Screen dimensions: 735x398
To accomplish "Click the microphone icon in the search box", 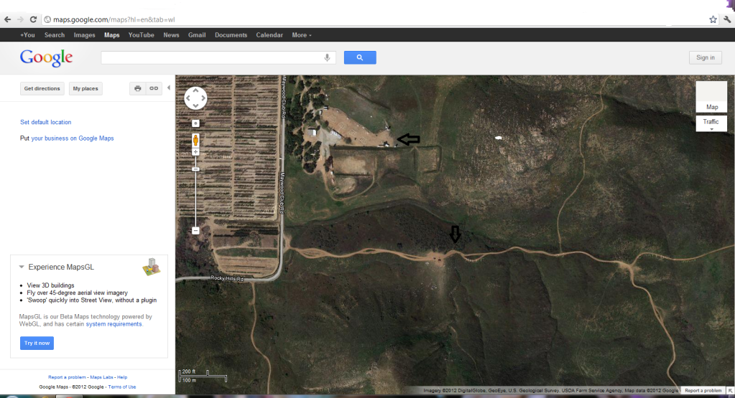I will click(x=328, y=57).
